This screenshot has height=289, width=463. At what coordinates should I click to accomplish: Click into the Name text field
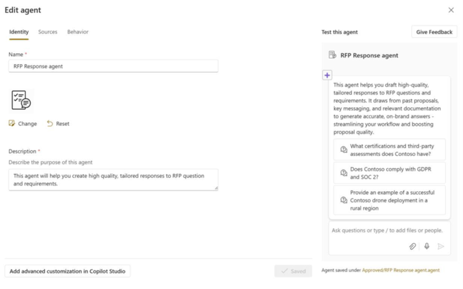113,66
